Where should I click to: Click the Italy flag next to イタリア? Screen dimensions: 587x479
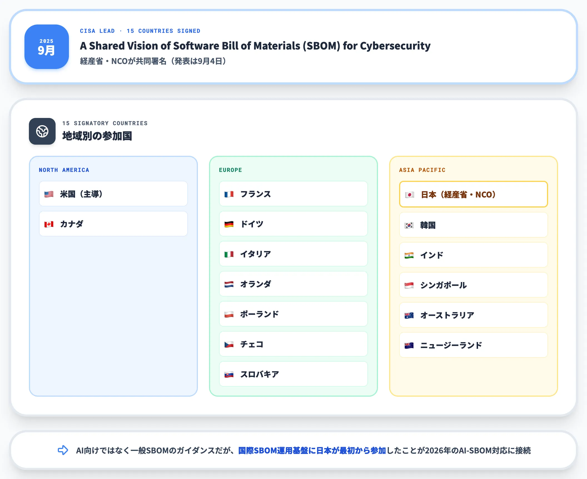click(229, 254)
